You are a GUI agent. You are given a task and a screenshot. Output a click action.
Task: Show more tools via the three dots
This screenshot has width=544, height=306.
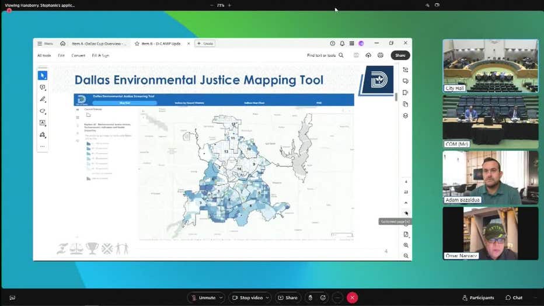click(43, 147)
